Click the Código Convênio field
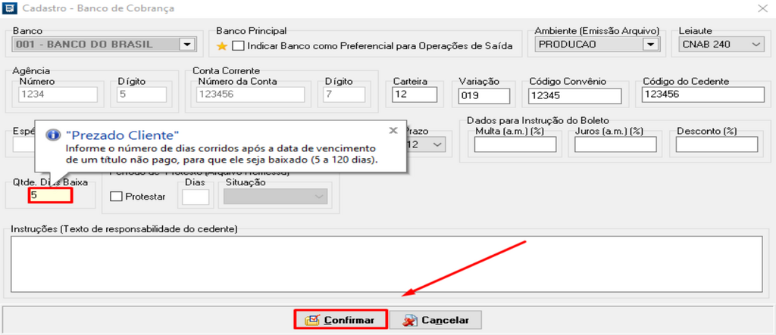The height and width of the screenshot is (335, 776). (x=575, y=95)
